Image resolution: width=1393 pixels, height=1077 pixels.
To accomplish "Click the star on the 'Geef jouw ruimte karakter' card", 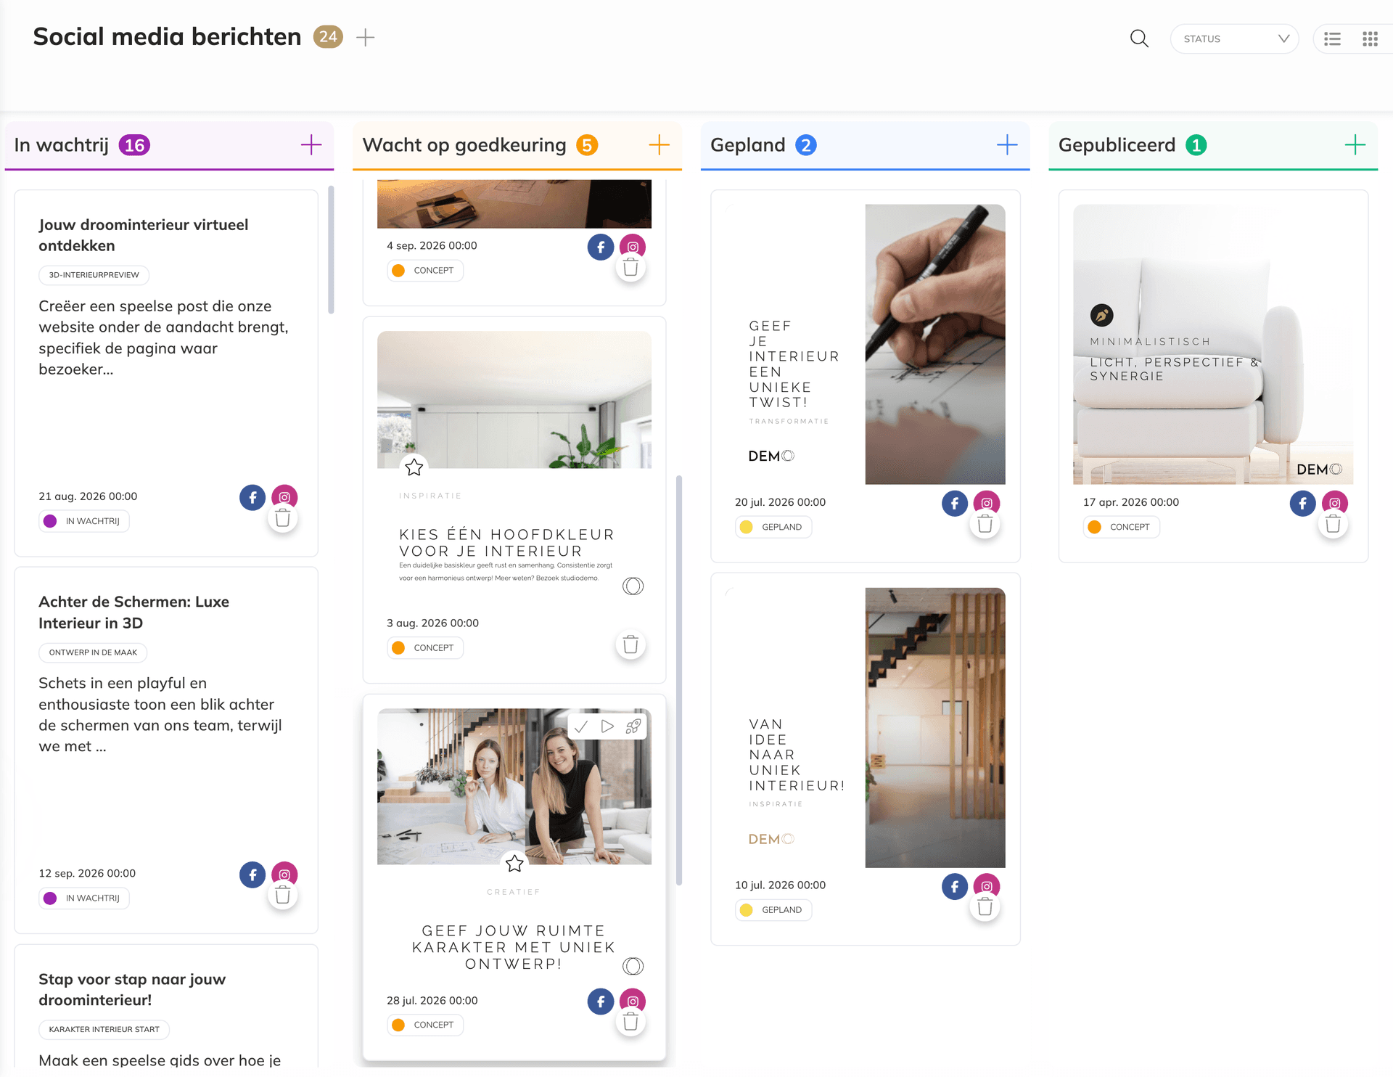I will click(x=514, y=863).
